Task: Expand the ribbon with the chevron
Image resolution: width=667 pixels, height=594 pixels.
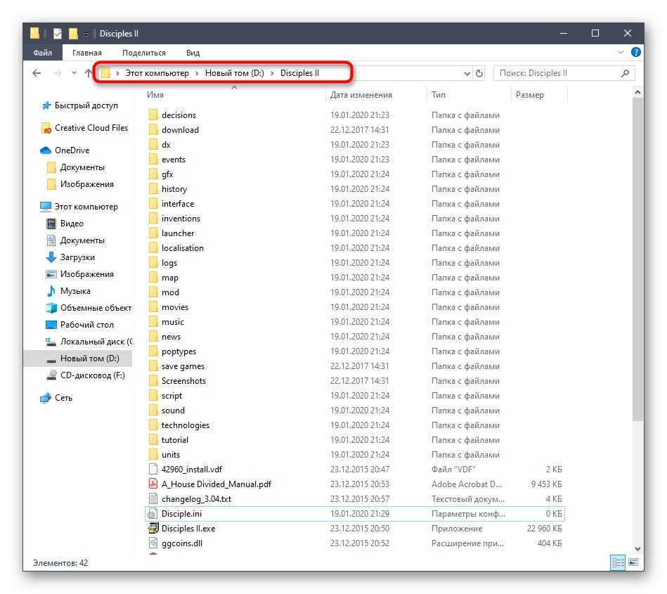Action: tap(620, 52)
